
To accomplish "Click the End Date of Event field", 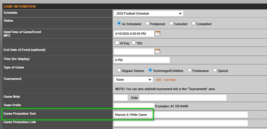I will [x=134, y=51].
